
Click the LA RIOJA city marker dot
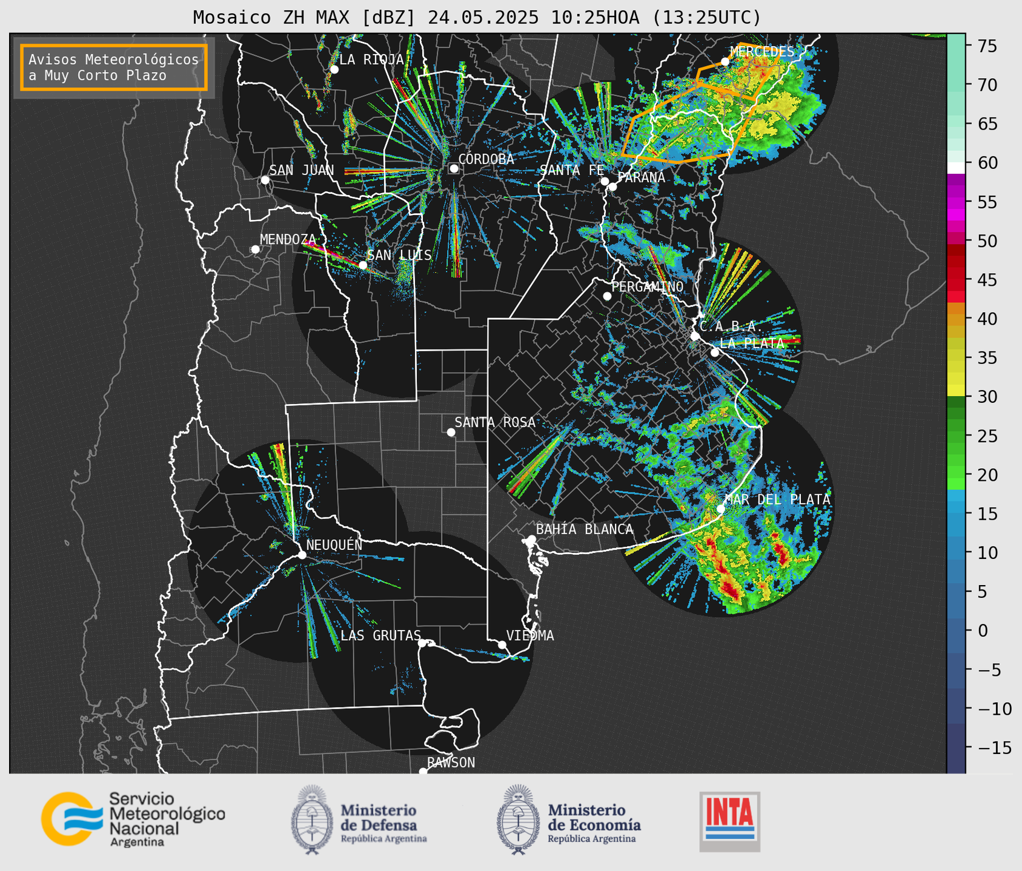point(334,70)
